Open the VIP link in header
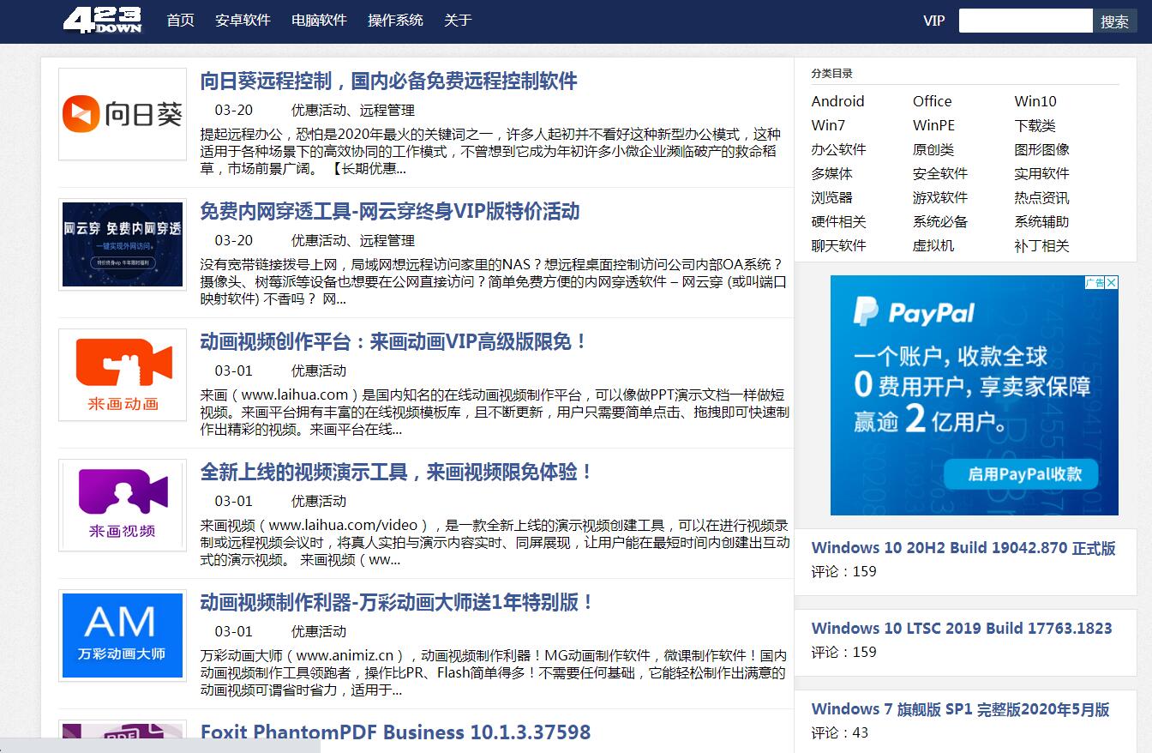 tap(934, 21)
